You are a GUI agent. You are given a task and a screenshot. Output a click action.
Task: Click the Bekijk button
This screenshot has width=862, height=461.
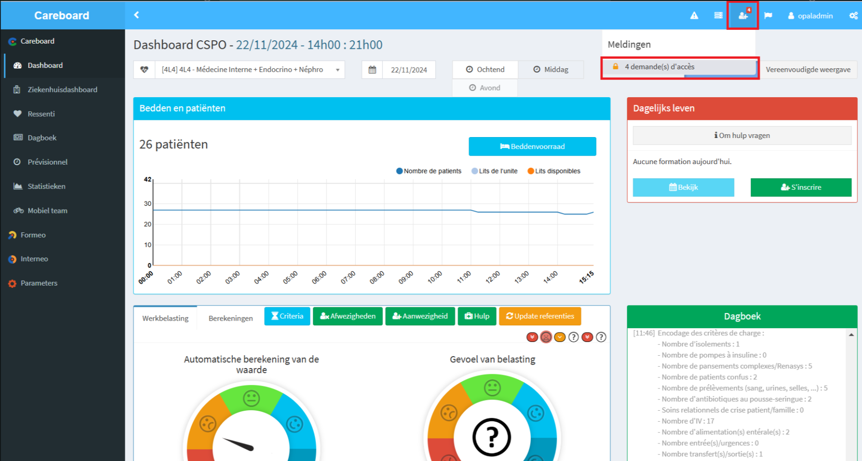[x=684, y=187]
